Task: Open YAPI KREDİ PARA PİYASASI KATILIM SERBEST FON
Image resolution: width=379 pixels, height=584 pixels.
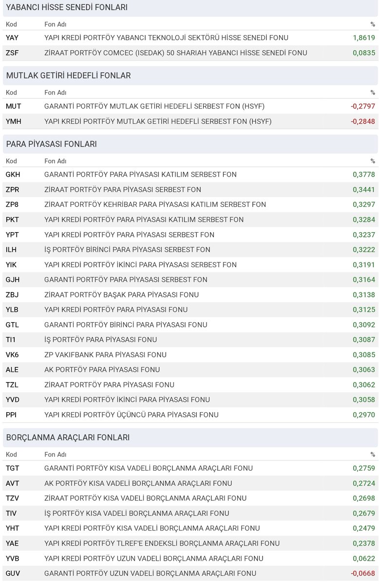Action: 144,219
